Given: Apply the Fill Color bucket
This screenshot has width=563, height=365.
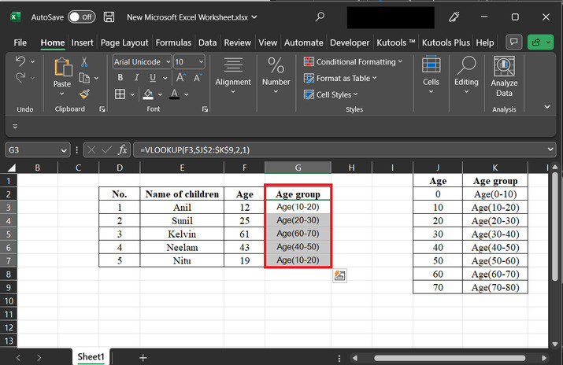Looking at the screenshot, I should coord(148,94).
